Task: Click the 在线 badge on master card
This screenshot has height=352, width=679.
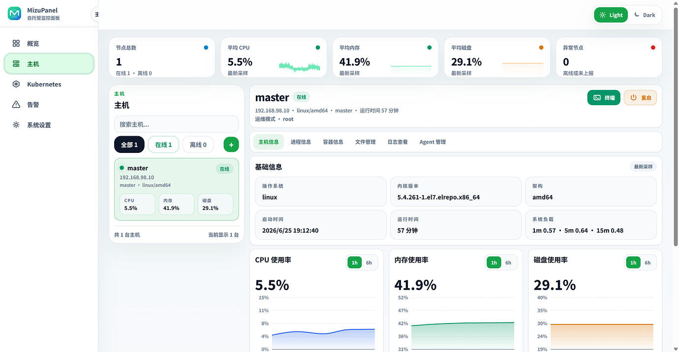Action: pos(224,169)
